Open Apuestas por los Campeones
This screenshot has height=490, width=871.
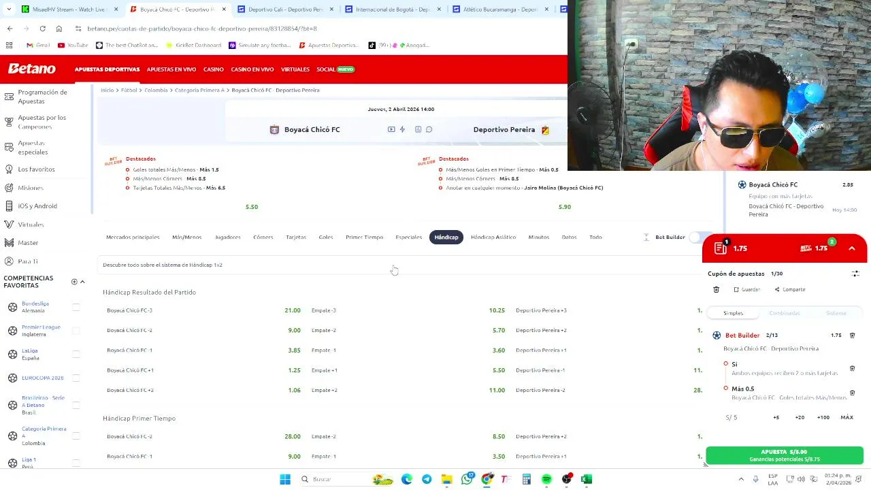[x=42, y=122]
